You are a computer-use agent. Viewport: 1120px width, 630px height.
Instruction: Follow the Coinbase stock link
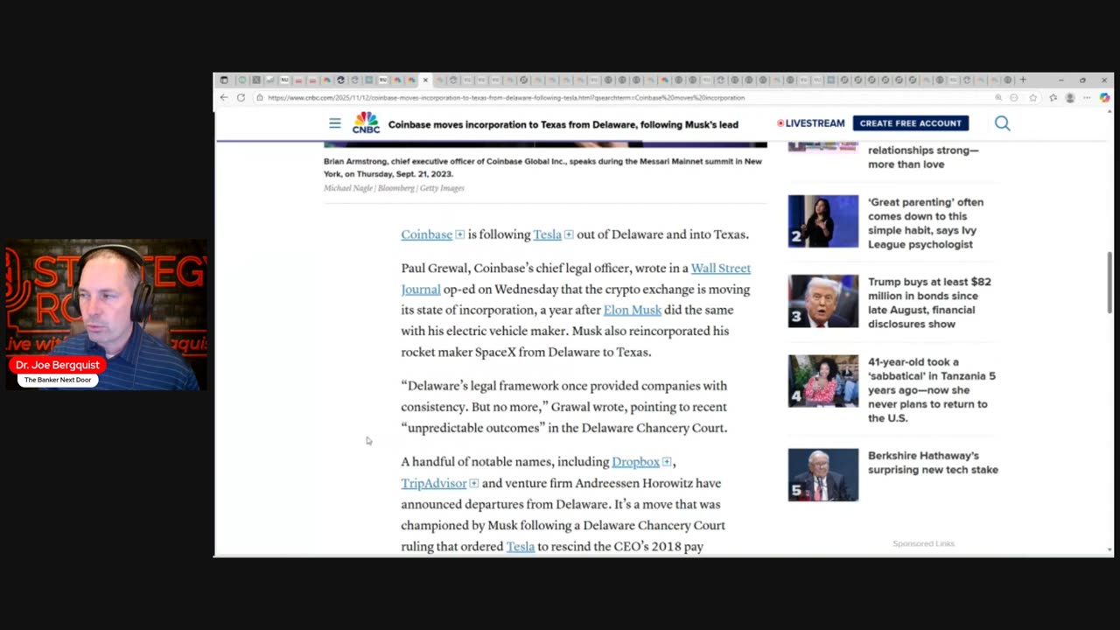tap(426, 234)
